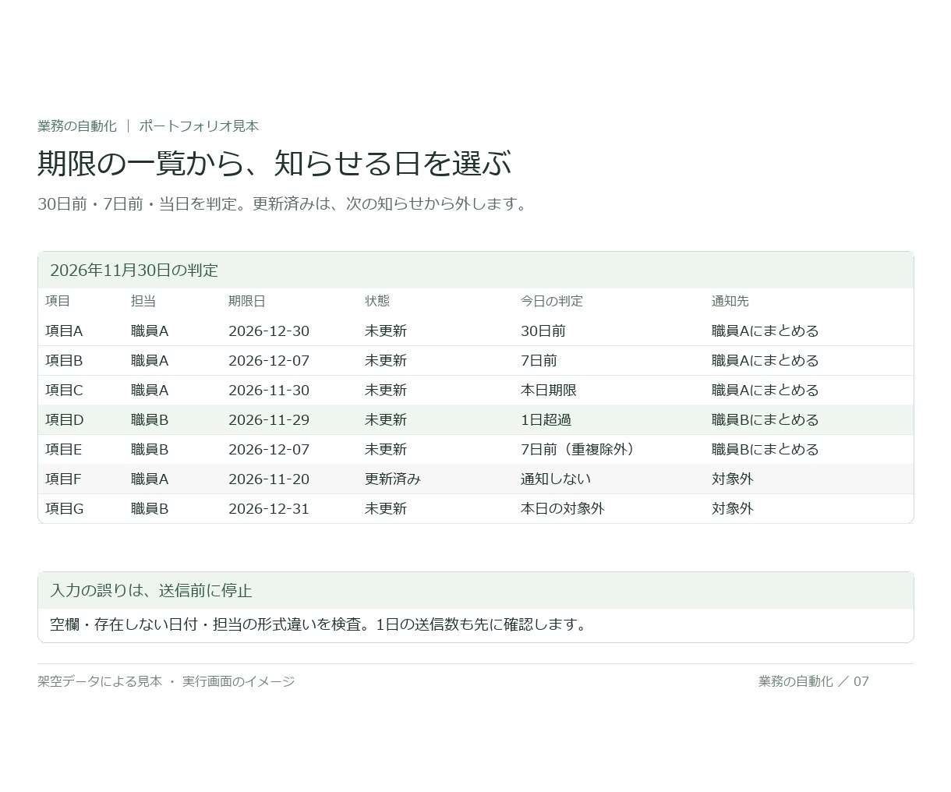This screenshot has width=951, height=792.
Task: Click the footer note 架空データによる見本
Action: tap(100, 681)
